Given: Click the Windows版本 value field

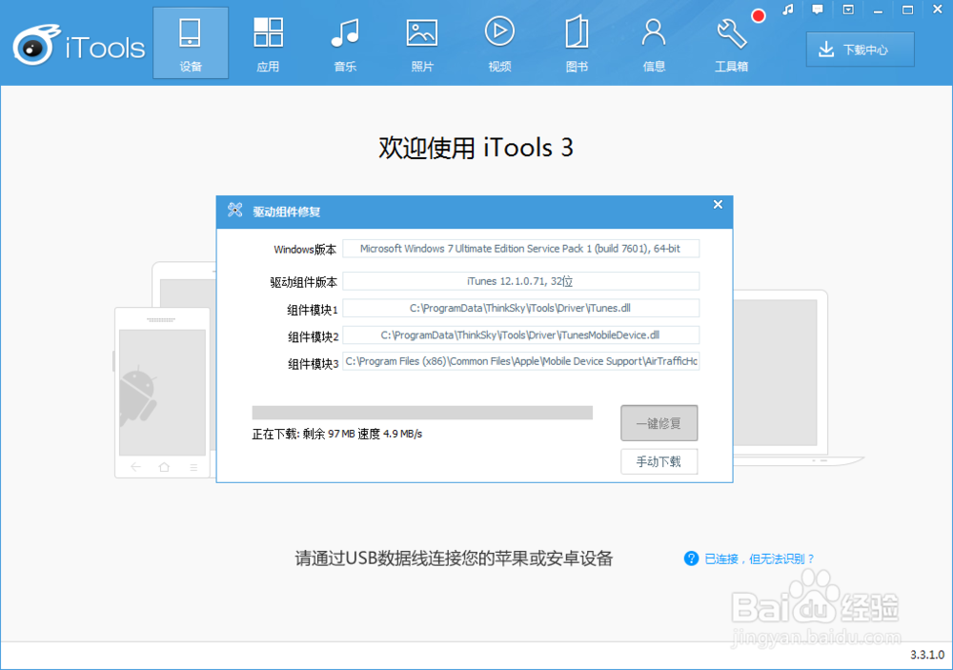Looking at the screenshot, I should click(521, 249).
